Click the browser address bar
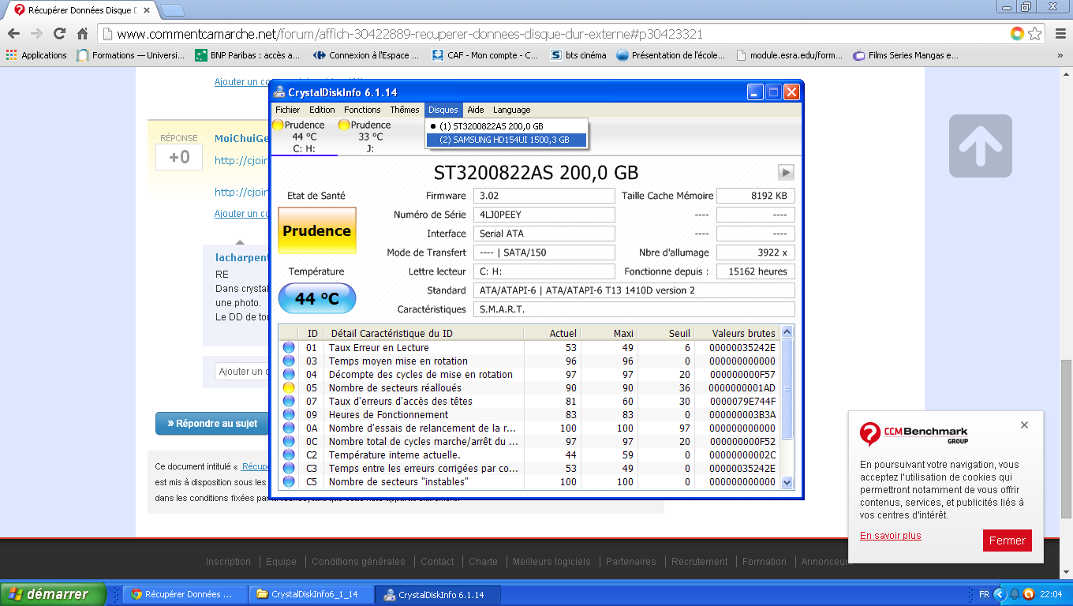1073x606 pixels. coord(552,34)
